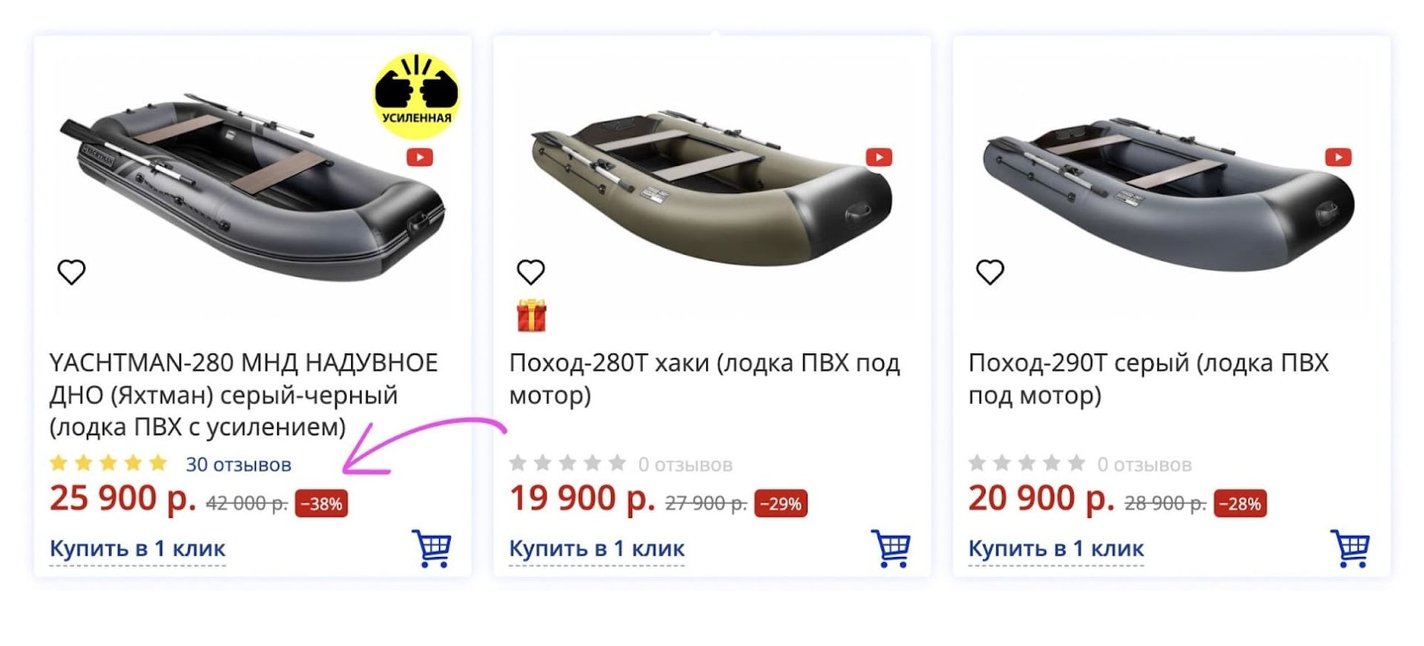Click the gift emoji on Поход-280Т card
This screenshot has height=646, width=1424.
532,314
